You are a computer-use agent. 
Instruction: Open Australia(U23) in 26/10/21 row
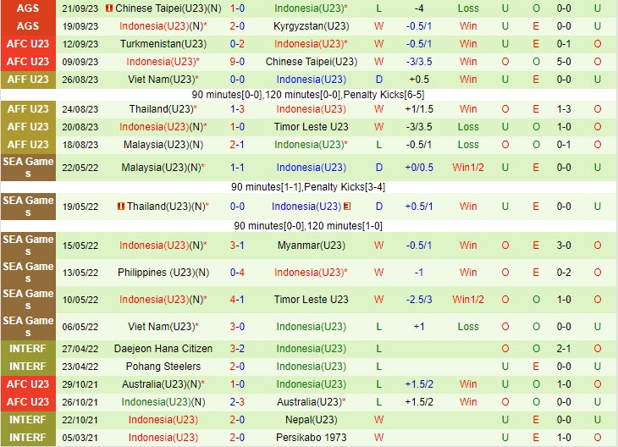(x=309, y=401)
